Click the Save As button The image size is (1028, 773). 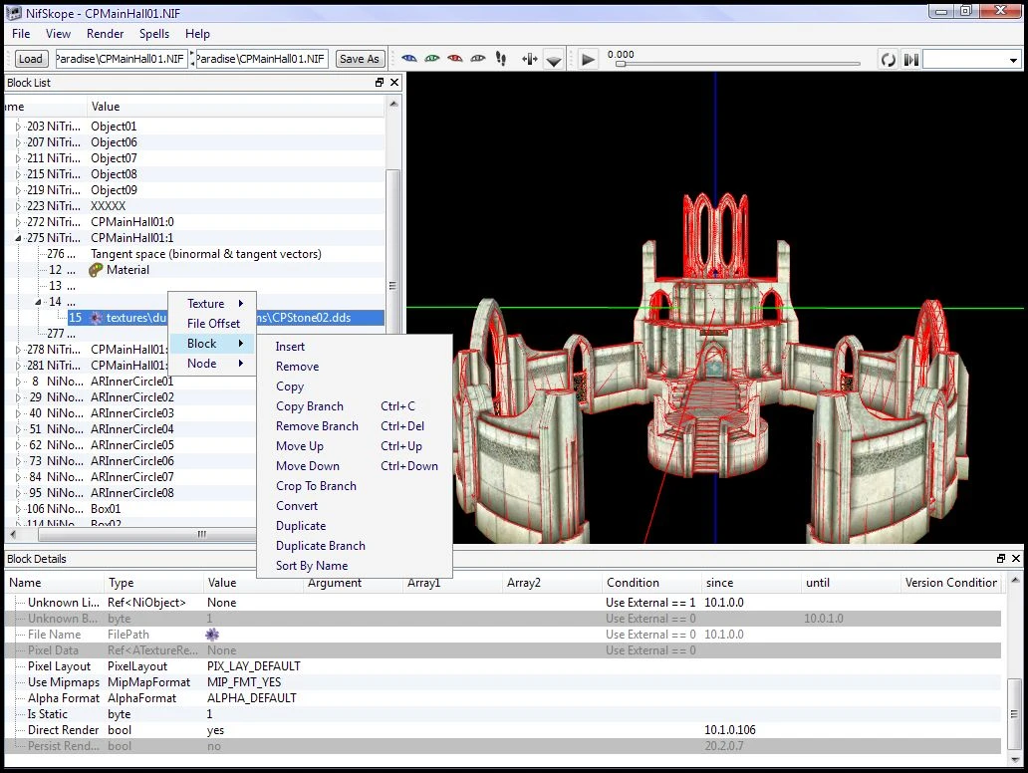click(359, 58)
